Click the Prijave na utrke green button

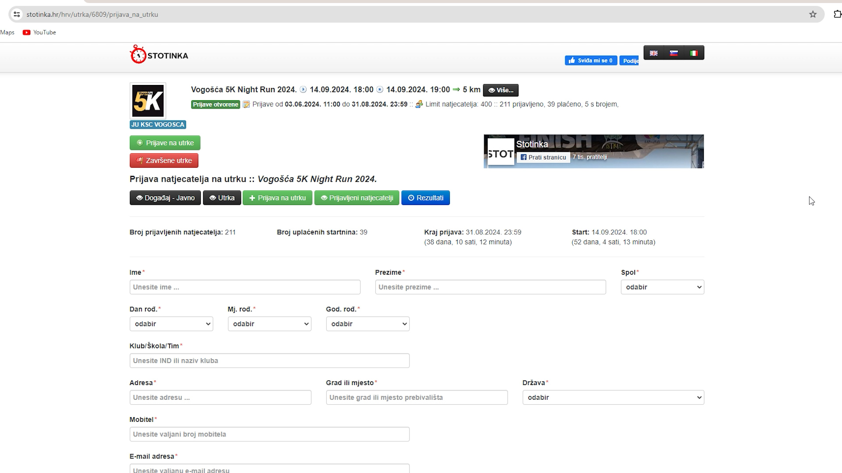(165, 143)
